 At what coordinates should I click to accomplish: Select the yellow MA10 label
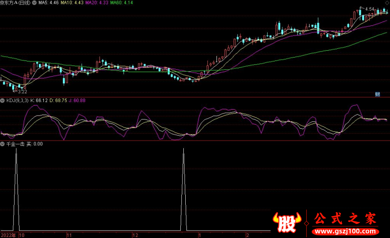pyautogui.click(x=70, y=3)
